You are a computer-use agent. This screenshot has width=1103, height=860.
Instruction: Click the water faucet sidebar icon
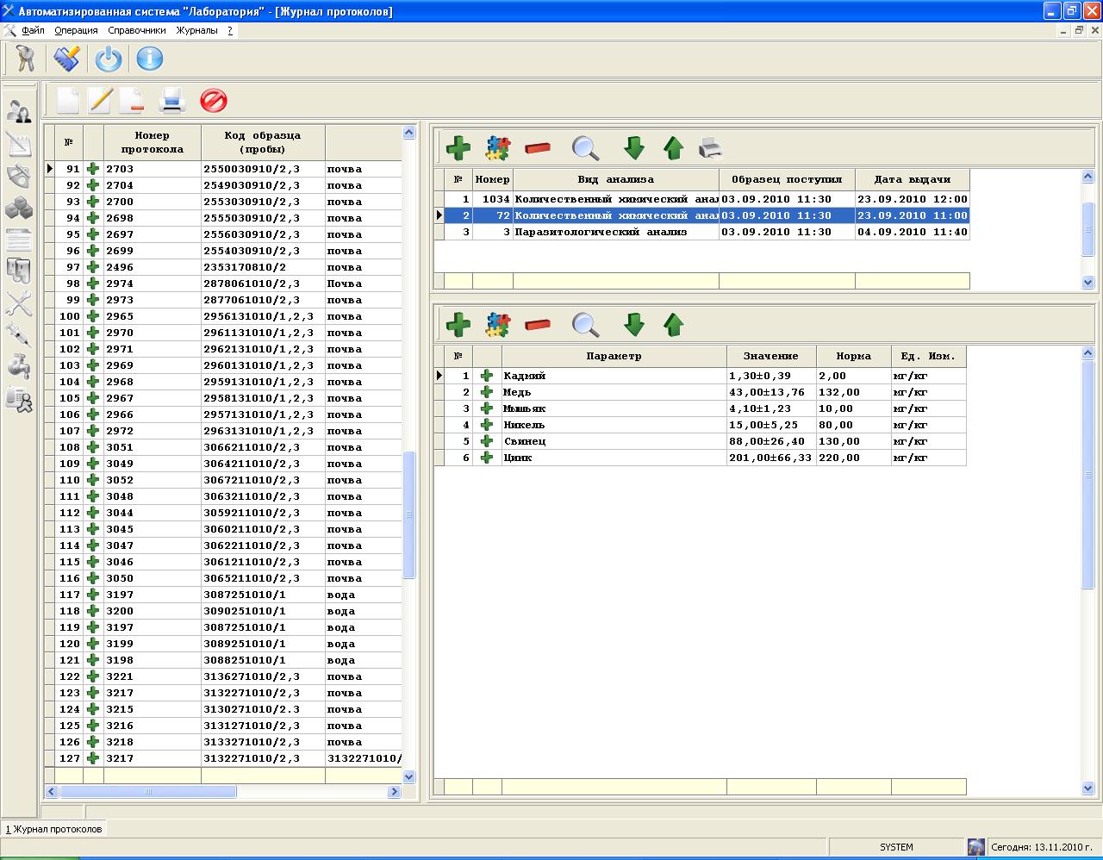pos(18,366)
